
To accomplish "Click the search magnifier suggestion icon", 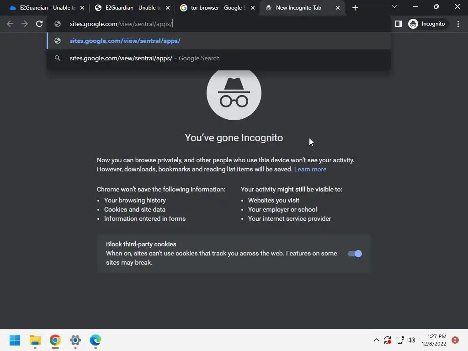I will click(x=58, y=58).
